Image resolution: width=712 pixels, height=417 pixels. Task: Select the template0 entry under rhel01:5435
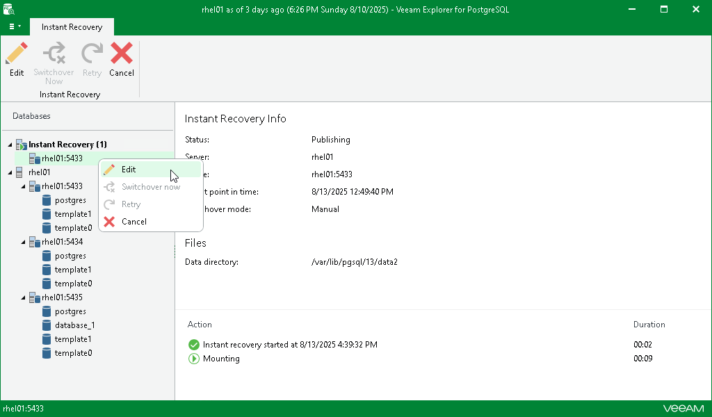(72, 352)
